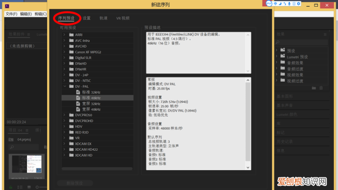Select the DVCPRO50 folder icon
The image size is (338, 190).
pyautogui.click(x=71, y=115)
